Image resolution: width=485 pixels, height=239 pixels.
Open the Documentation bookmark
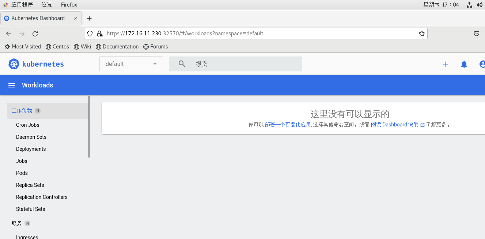click(x=117, y=47)
